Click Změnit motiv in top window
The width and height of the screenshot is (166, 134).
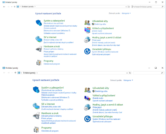coord(97,31)
